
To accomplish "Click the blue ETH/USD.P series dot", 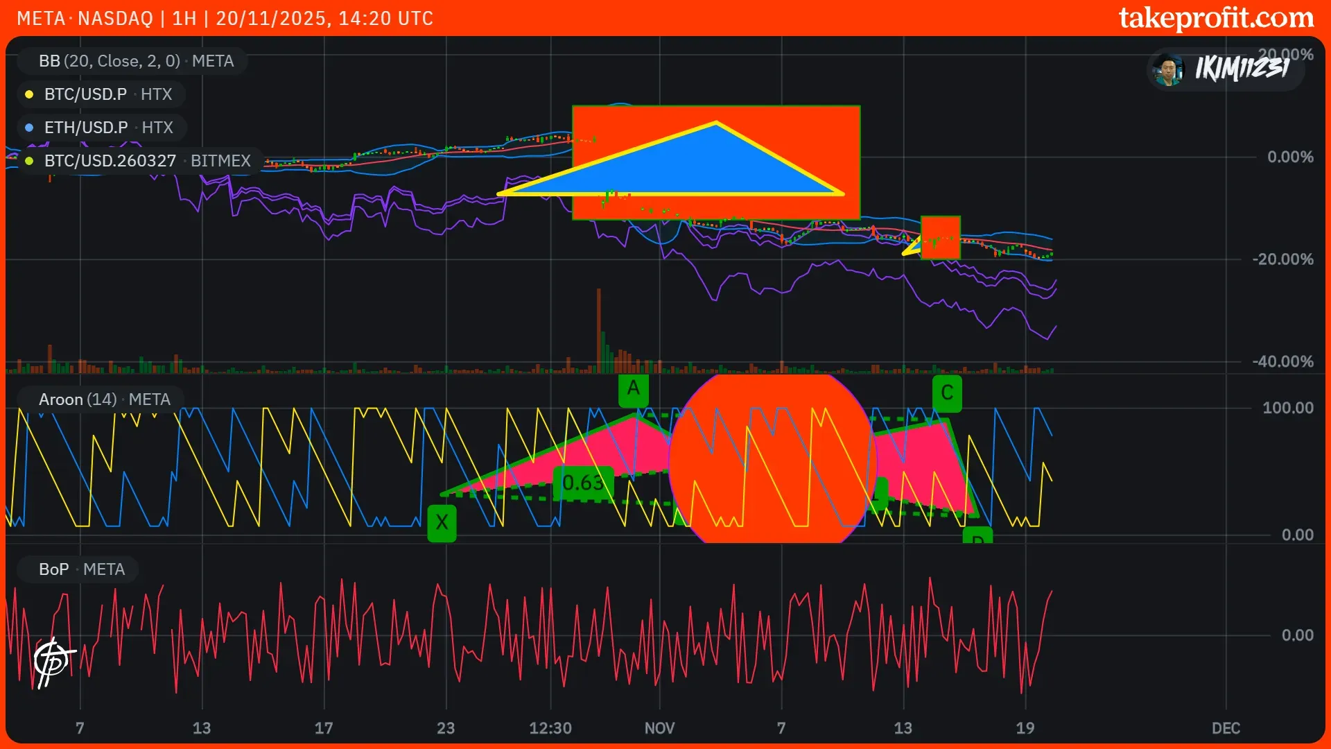I will [x=29, y=128].
